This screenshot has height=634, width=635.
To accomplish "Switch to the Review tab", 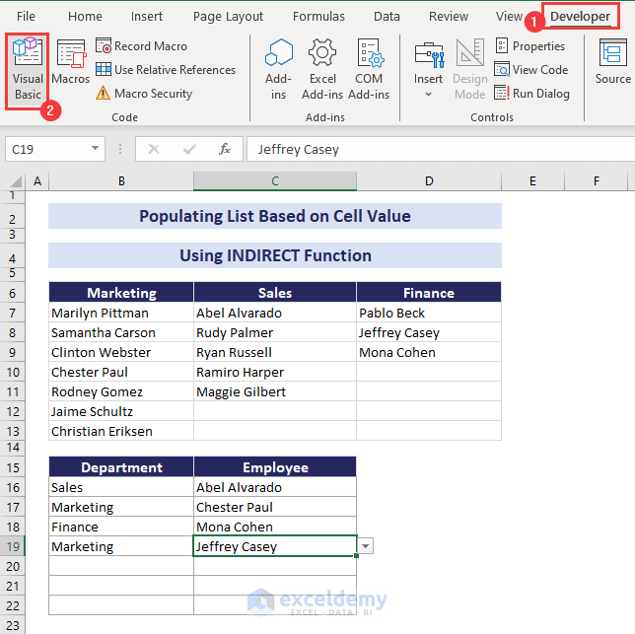I will [449, 16].
